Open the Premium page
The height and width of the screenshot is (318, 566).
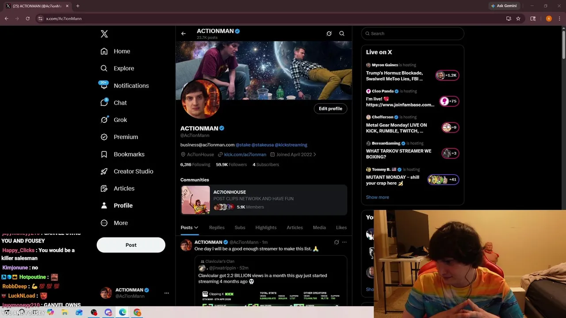(119, 137)
